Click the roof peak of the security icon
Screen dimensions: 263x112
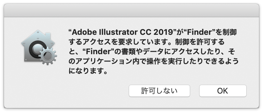click(38, 31)
